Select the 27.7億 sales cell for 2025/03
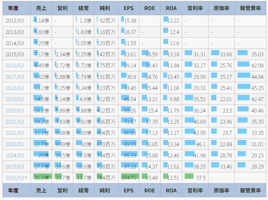Image resolution: width=268 pixels, height=200 pixels. 41,167
